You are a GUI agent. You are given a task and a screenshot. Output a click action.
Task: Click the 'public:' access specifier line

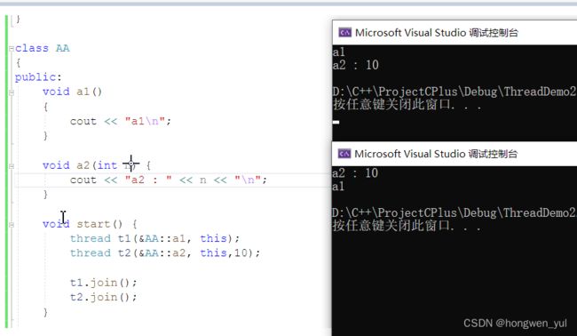(x=38, y=77)
